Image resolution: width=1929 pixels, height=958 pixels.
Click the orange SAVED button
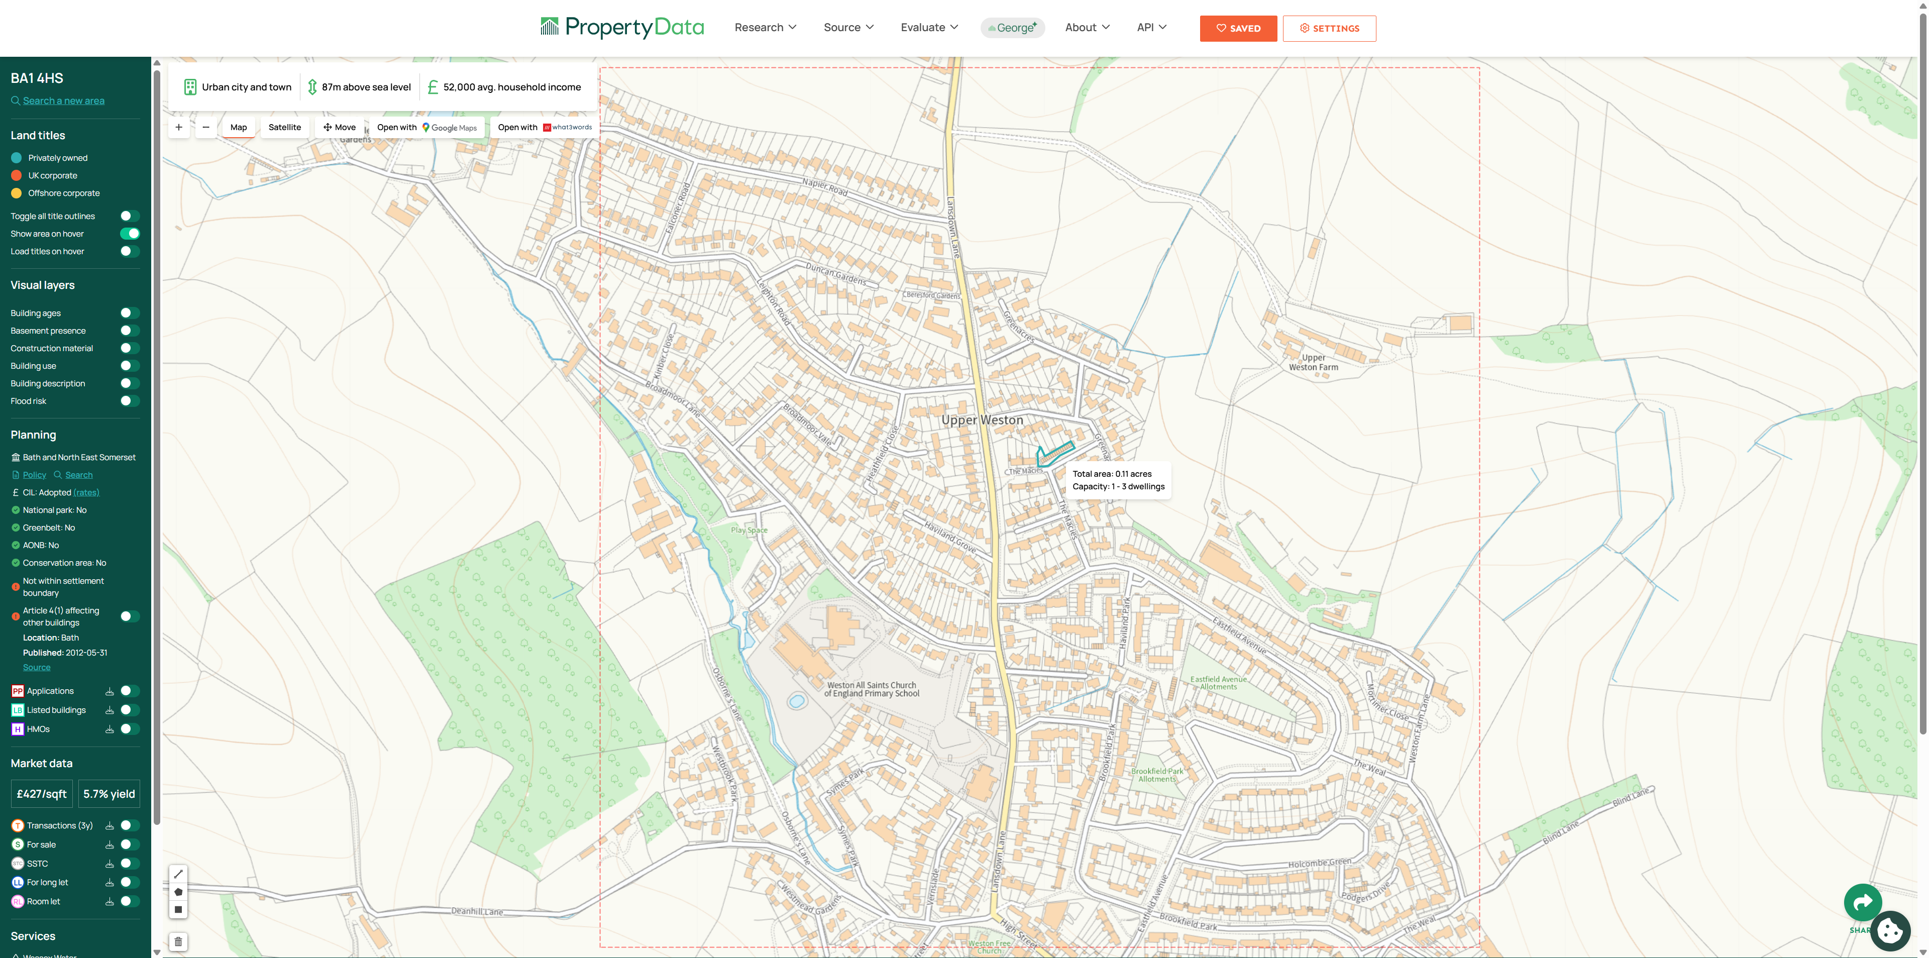1238,29
